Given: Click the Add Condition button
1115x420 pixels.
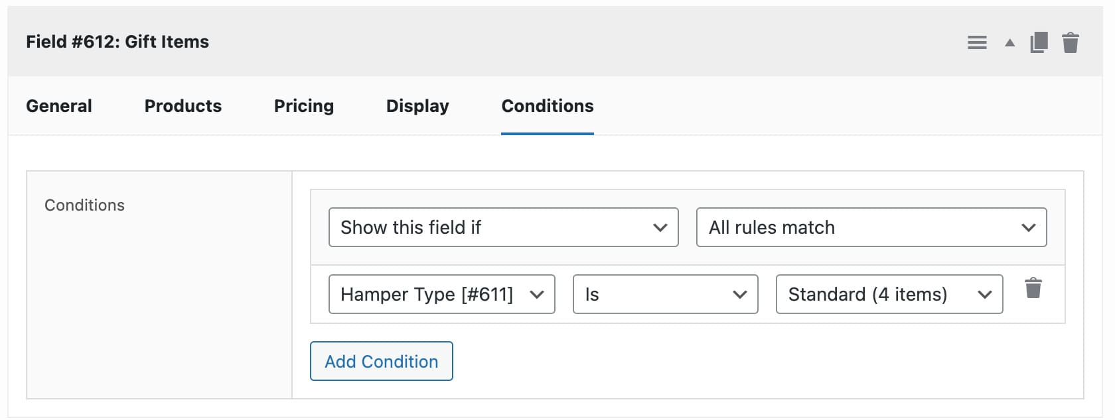Looking at the screenshot, I should point(381,361).
